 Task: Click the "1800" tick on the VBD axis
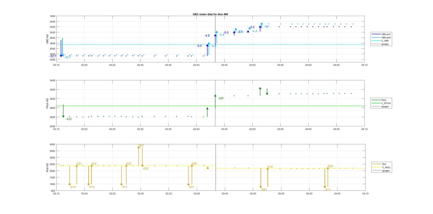click(x=53, y=16)
